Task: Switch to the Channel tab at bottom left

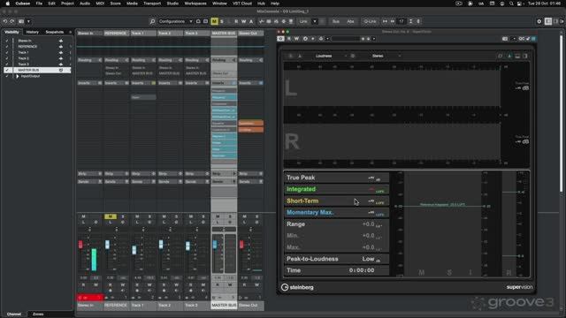Action: click(14, 314)
